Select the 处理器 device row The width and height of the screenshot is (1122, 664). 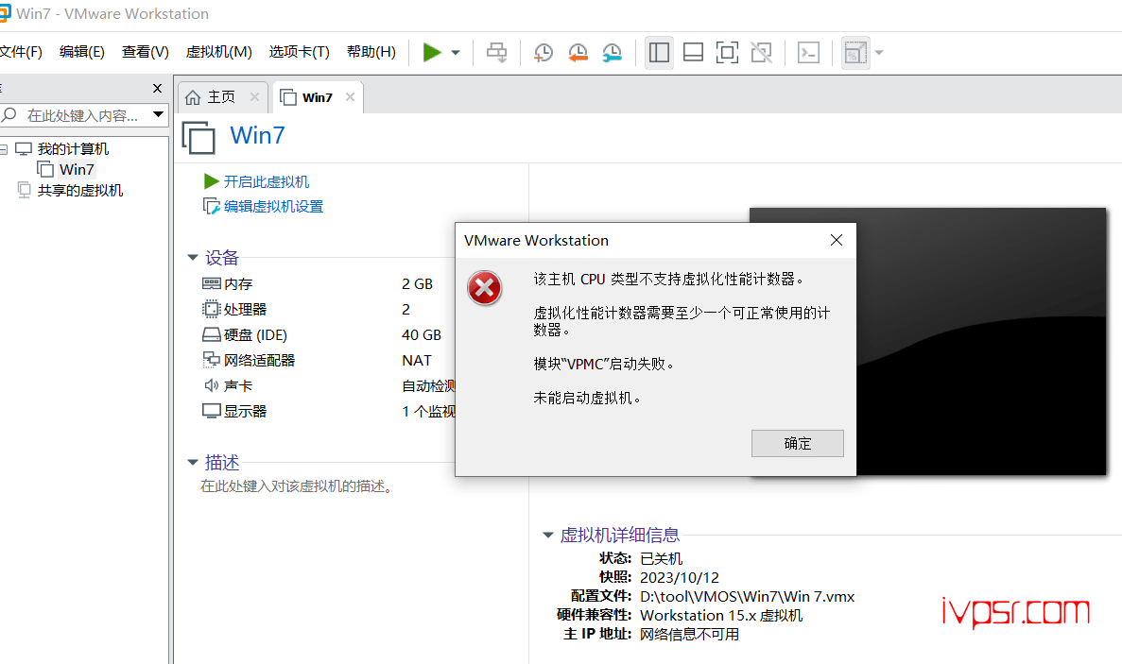(x=328, y=310)
